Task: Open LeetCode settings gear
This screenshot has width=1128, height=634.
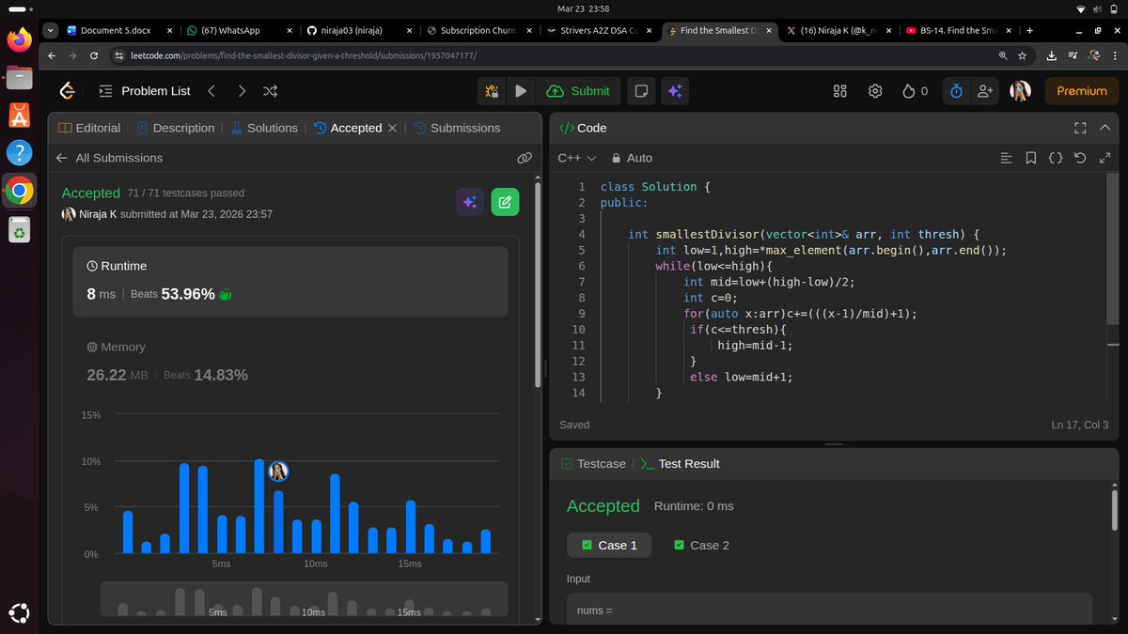Action: coord(875,91)
